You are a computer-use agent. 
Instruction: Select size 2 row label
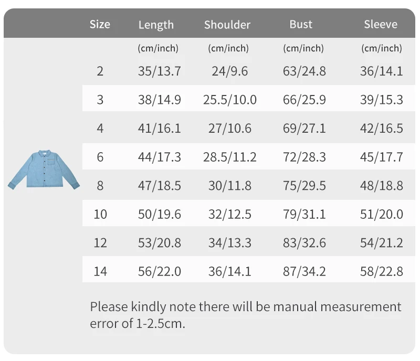[x=100, y=71]
